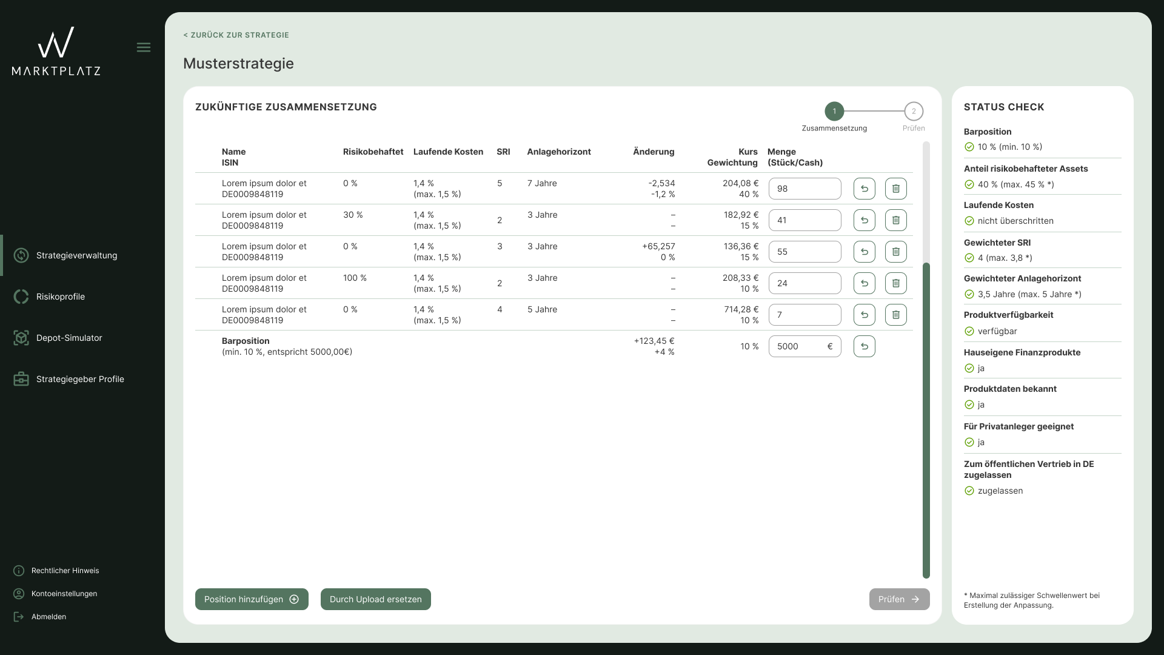Click the Kurs Gewichtung column header
The width and height of the screenshot is (1164, 655).
pos(732,157)
